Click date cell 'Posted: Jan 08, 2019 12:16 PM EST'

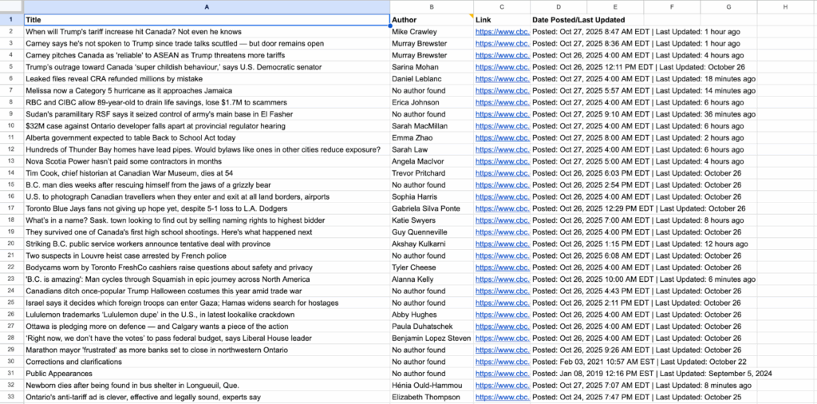pos(558,374)
